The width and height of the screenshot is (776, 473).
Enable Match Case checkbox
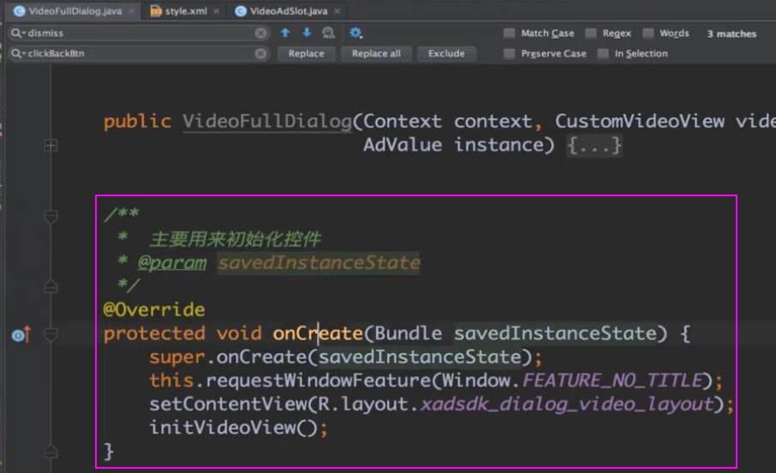point(509,33)
